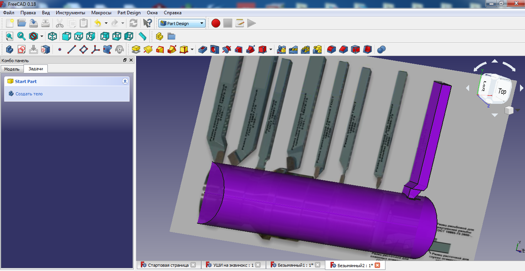Click the Boolean operation spheres icon
Image resolution: width=525 pixels, height=271 pixels.
pos(381,49)
